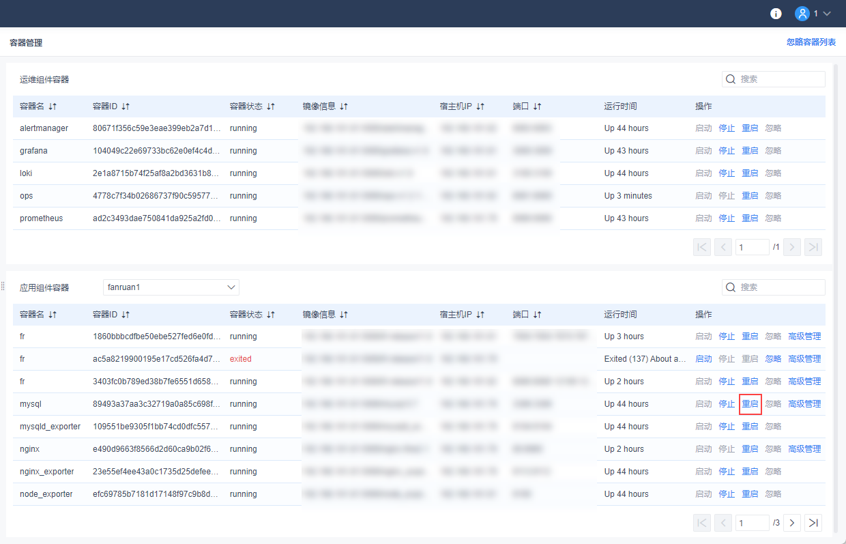Stop the mysql container
The image size is (846, 544).
coord(727,404)
